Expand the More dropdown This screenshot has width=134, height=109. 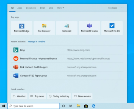(x=60, y=8)
